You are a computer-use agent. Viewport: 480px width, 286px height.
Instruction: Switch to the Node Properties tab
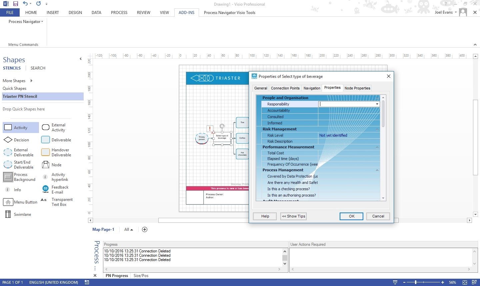[357, 88]
